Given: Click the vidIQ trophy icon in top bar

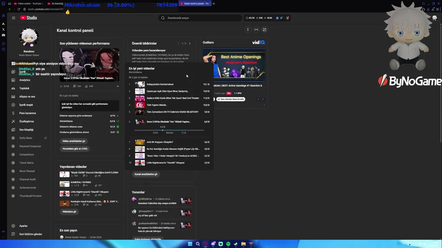Looking at the screenshot, I should tap(287, 18).
